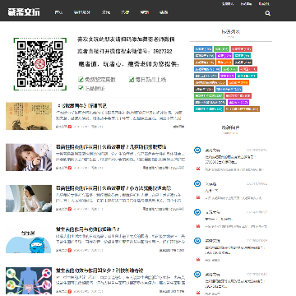Viewport: 296px width, 296px height.
Task: Toggle the 免费鉴定真假 checkbox
Action: pyautogui.click(x=81, y=80)
